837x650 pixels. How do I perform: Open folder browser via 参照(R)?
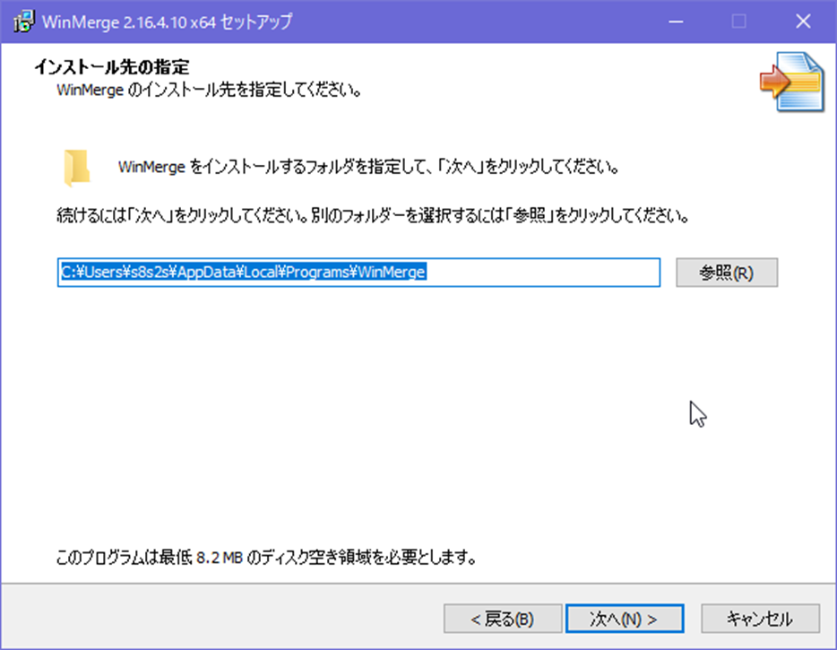727,273
